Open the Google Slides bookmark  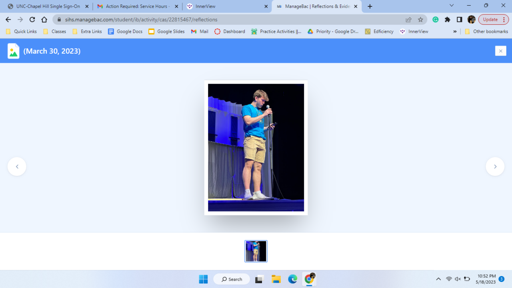(x=166, y=32)
